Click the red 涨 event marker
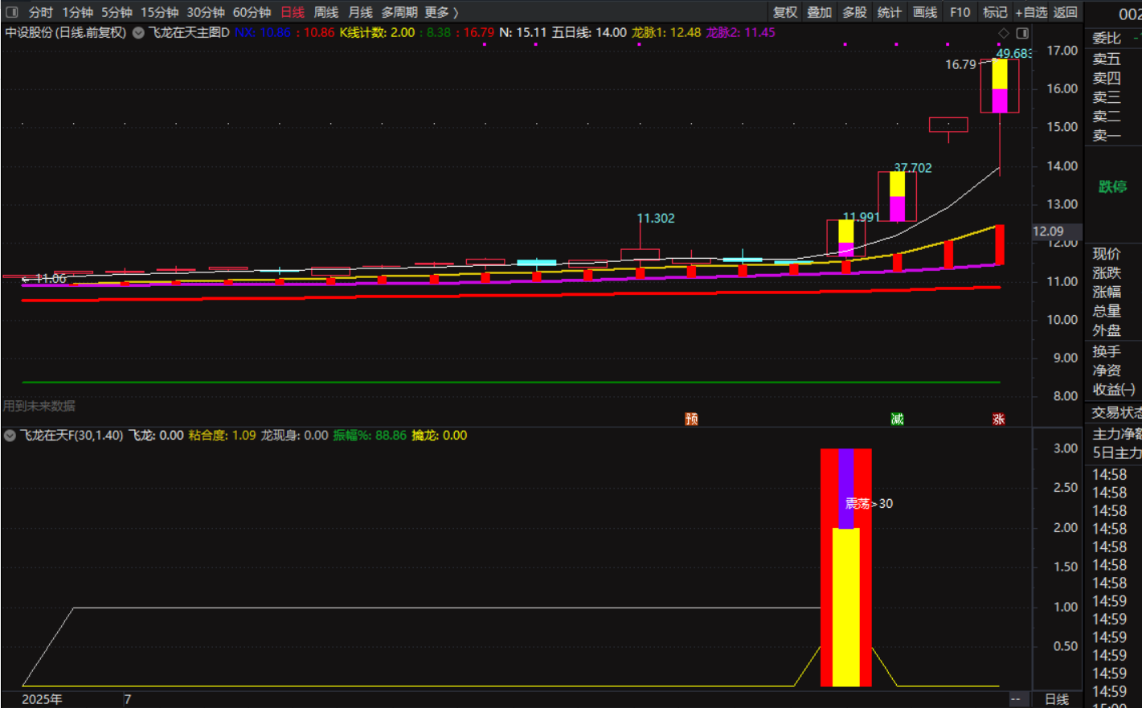The width and height of the screenshot is (1142, 708). [998, 419]
